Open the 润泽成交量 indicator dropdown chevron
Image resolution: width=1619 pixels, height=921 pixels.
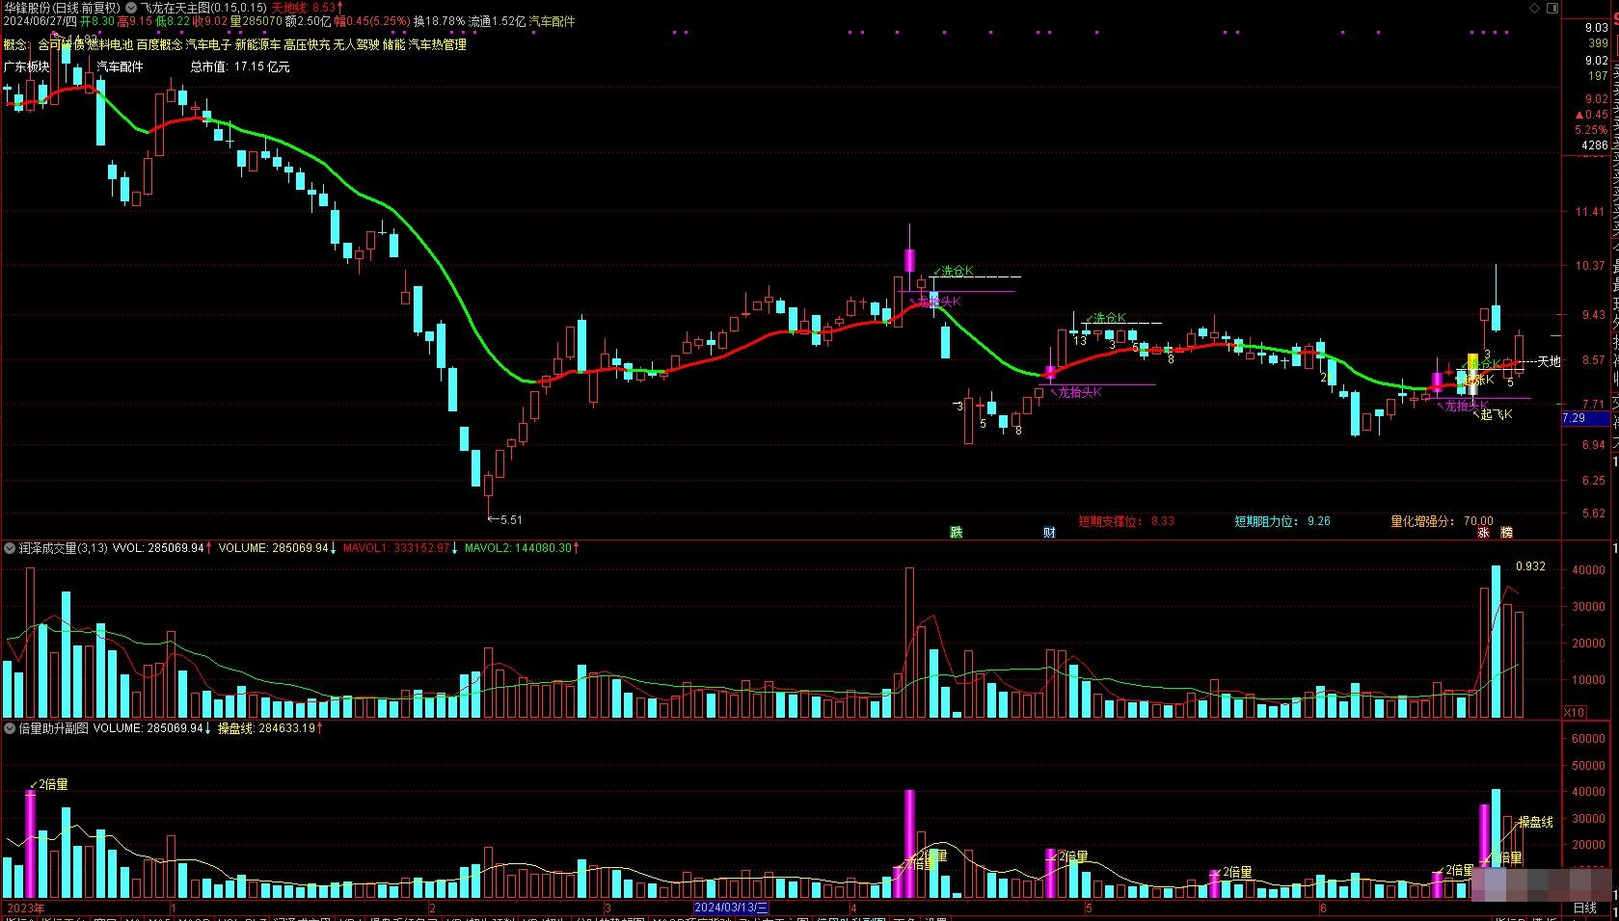coord(12,548)
